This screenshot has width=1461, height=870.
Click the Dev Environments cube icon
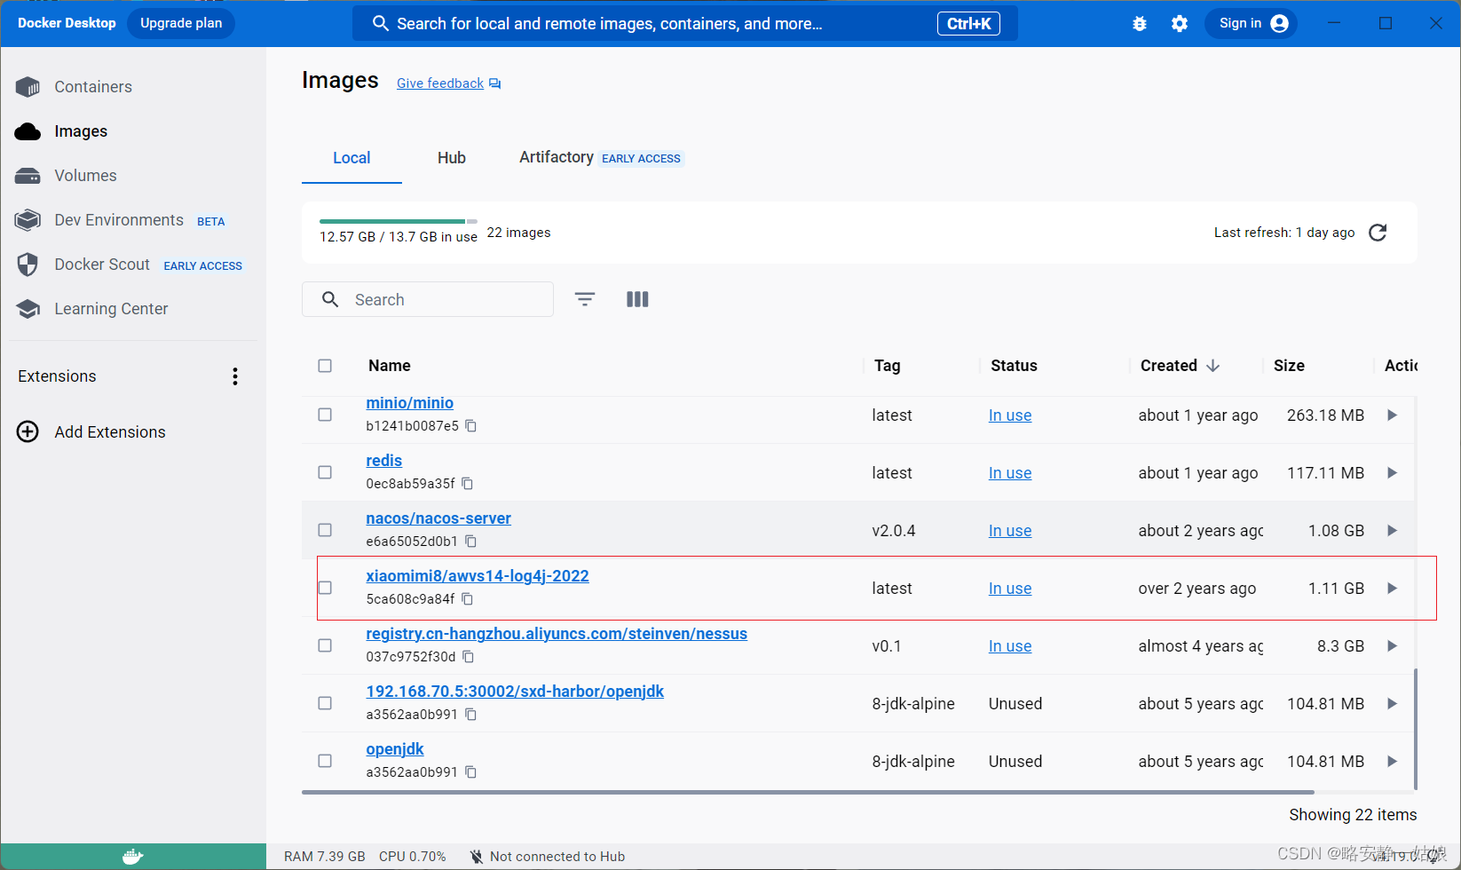(x=28, y=220)
